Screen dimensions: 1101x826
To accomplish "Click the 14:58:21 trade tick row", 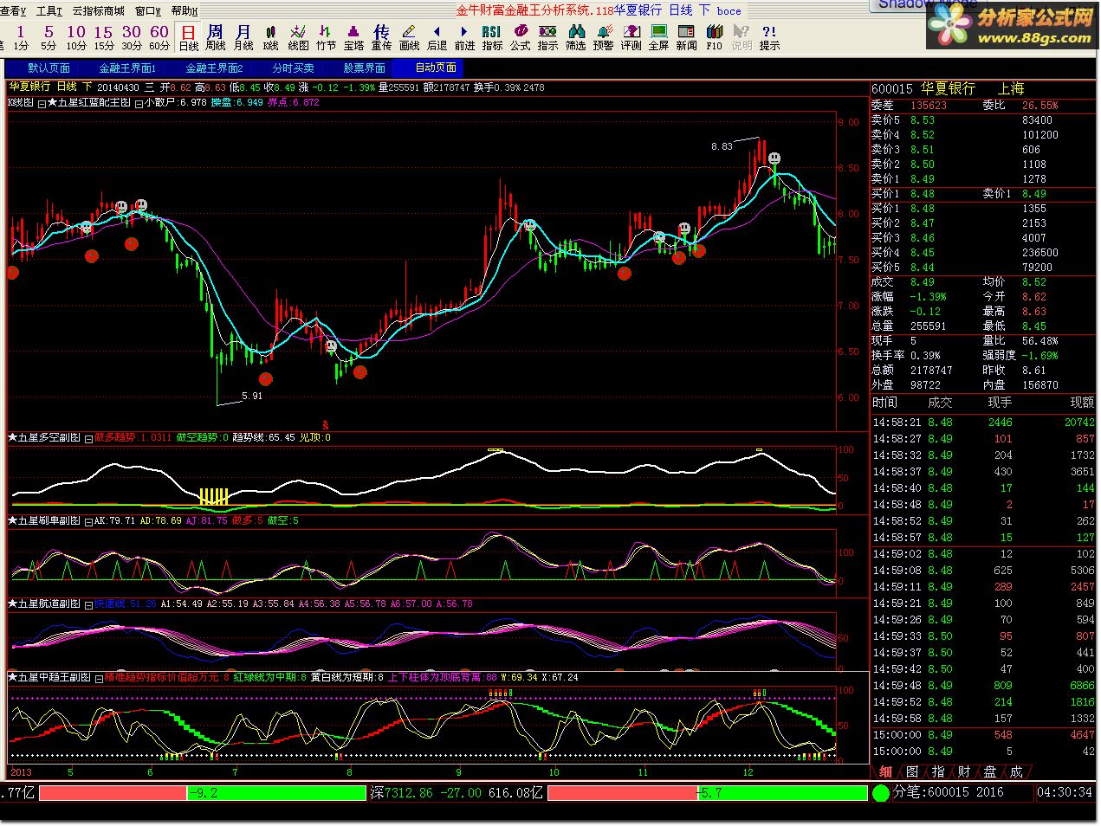I will (983, 423).
